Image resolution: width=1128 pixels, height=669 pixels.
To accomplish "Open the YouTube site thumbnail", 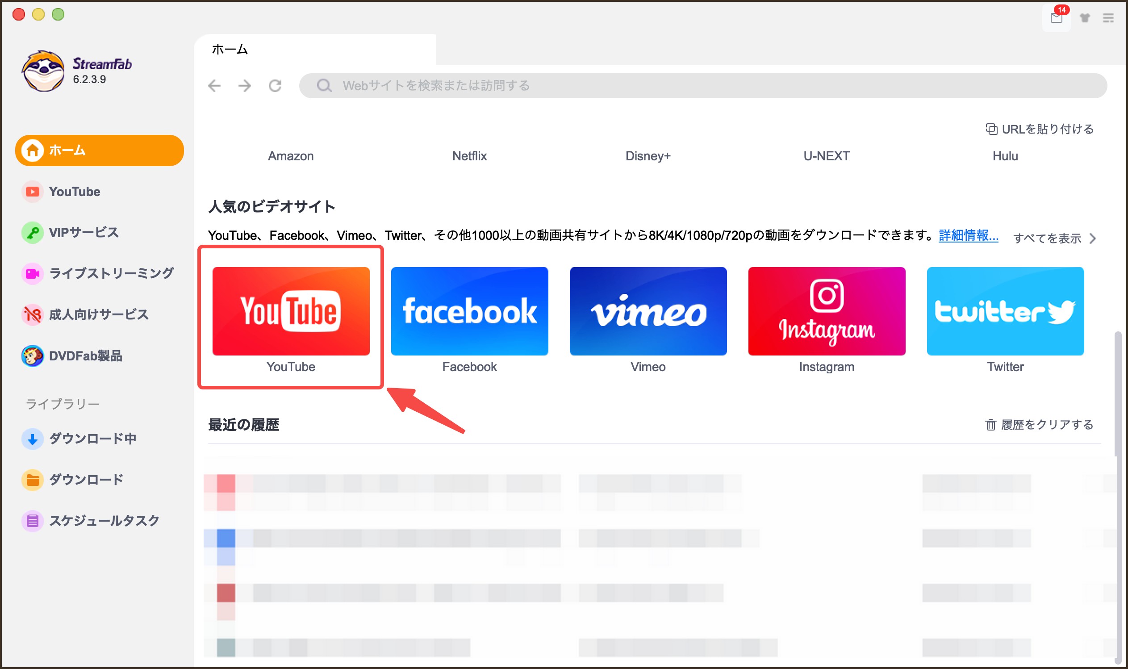I will pos(291,311).
